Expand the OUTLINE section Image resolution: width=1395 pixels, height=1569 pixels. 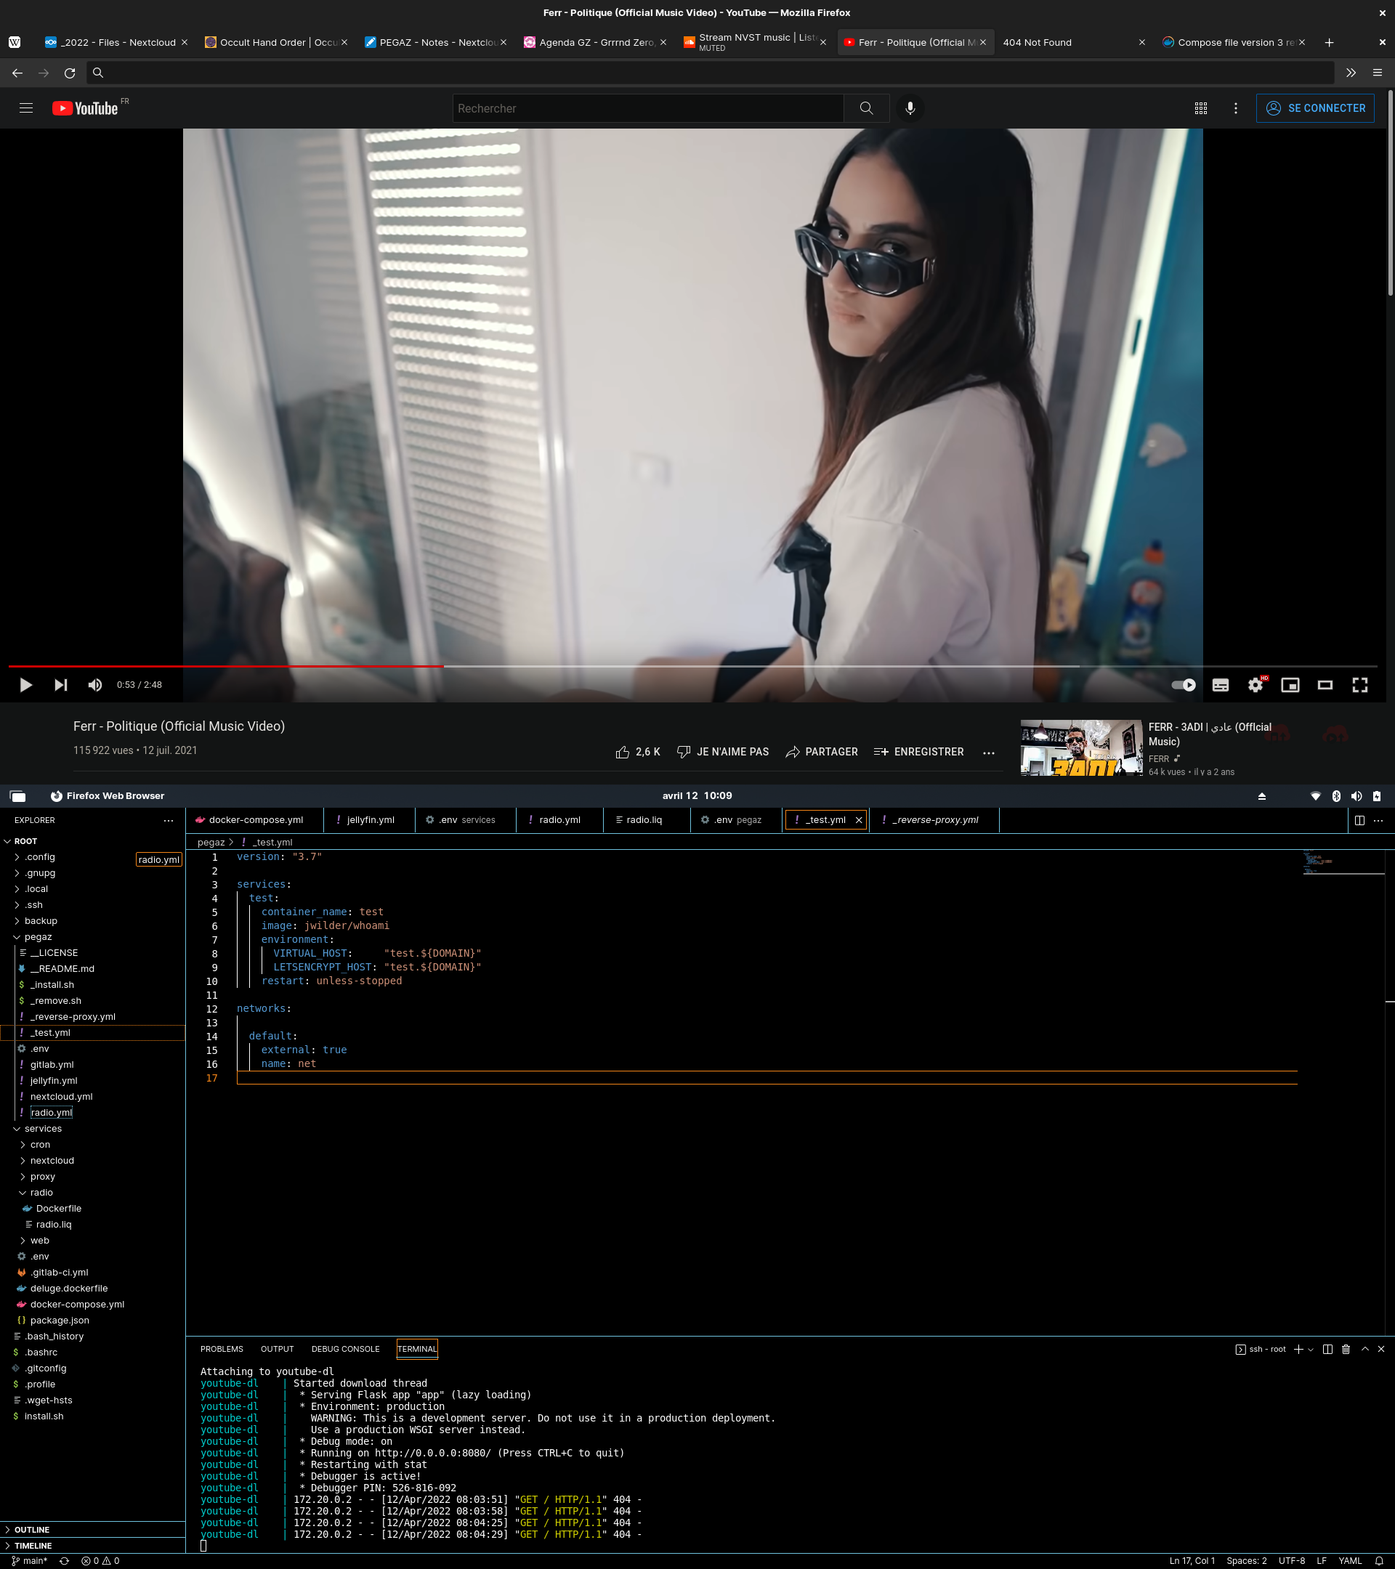(x=31, y=1529)
